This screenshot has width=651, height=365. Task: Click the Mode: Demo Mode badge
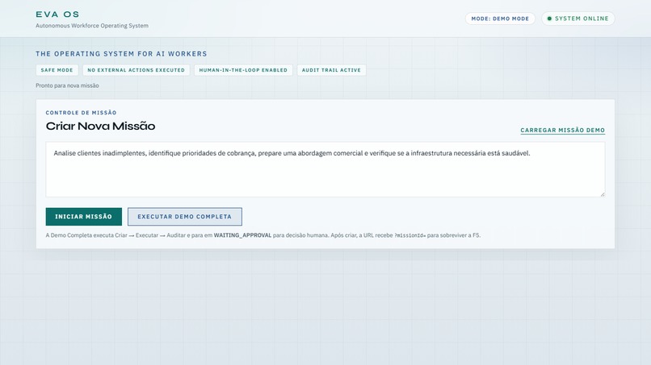[500, 19]
